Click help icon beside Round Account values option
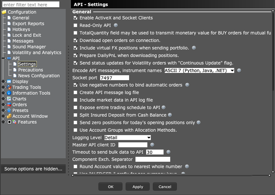 point(187,166)
